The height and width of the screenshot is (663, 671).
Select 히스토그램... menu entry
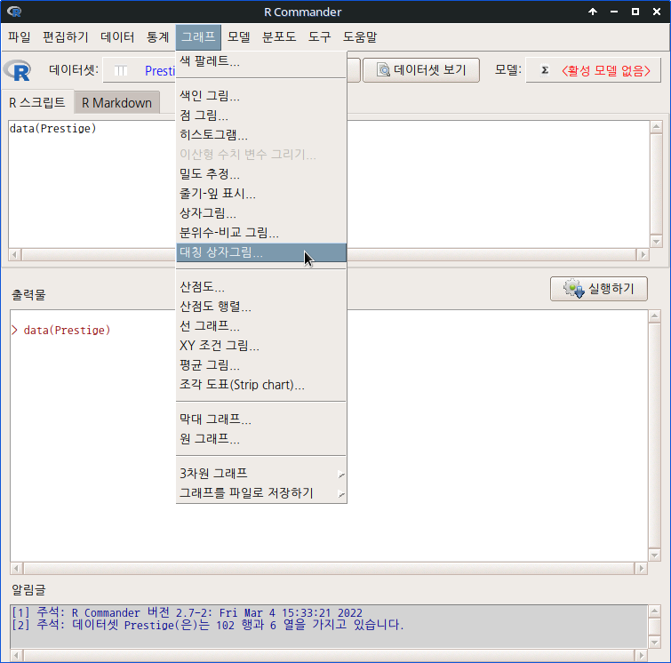click(x=261, y=135)
